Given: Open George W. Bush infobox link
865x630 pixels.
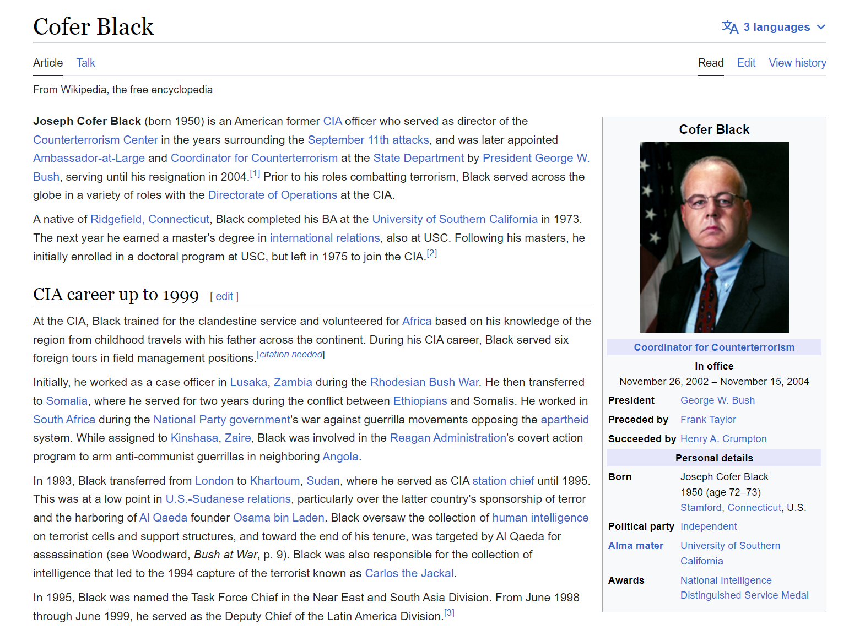Looking at the screenshot, I should click(x=717, y=400).
